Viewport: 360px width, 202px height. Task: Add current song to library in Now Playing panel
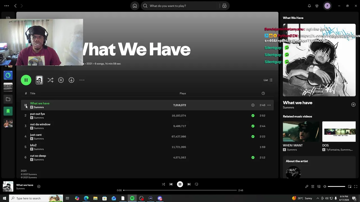(x=353, y=105)
